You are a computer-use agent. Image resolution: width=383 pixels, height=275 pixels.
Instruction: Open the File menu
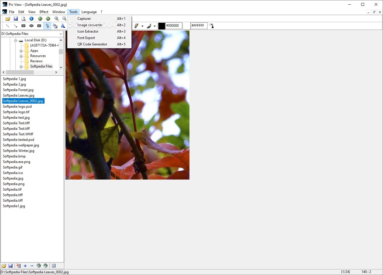[12, 12]
